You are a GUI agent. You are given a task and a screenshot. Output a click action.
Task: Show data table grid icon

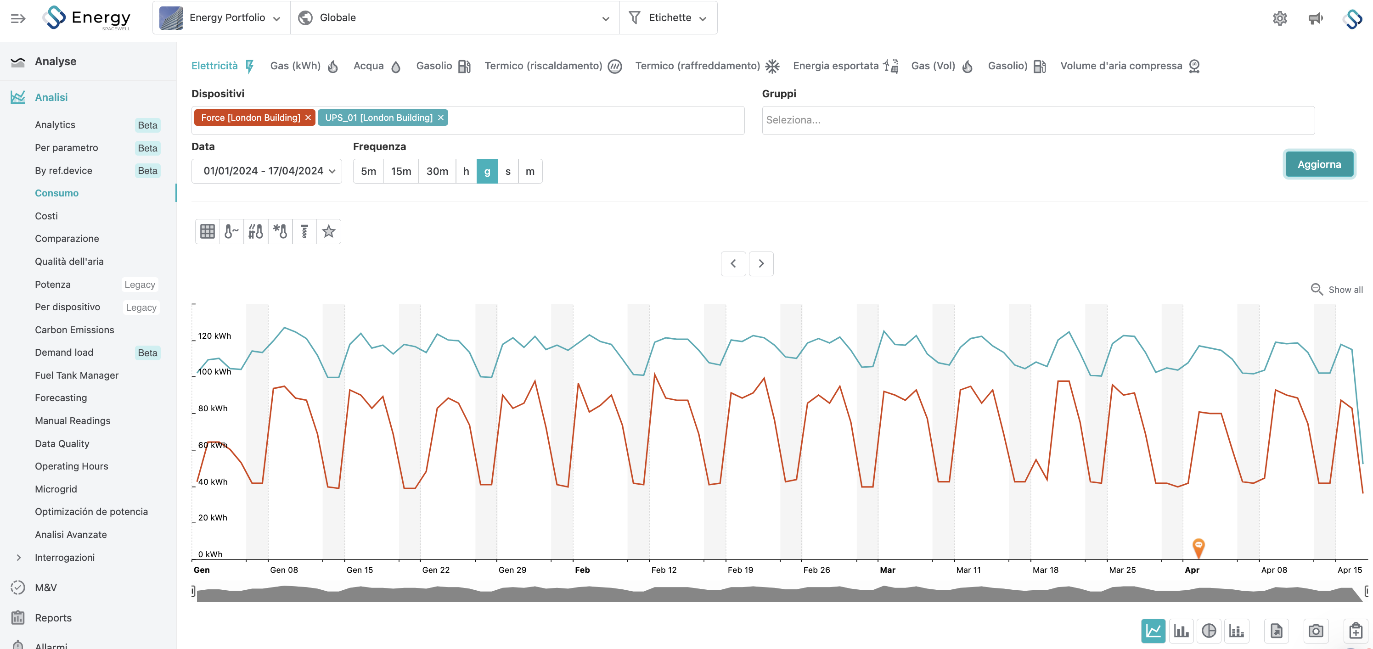[x=208, y=231]
